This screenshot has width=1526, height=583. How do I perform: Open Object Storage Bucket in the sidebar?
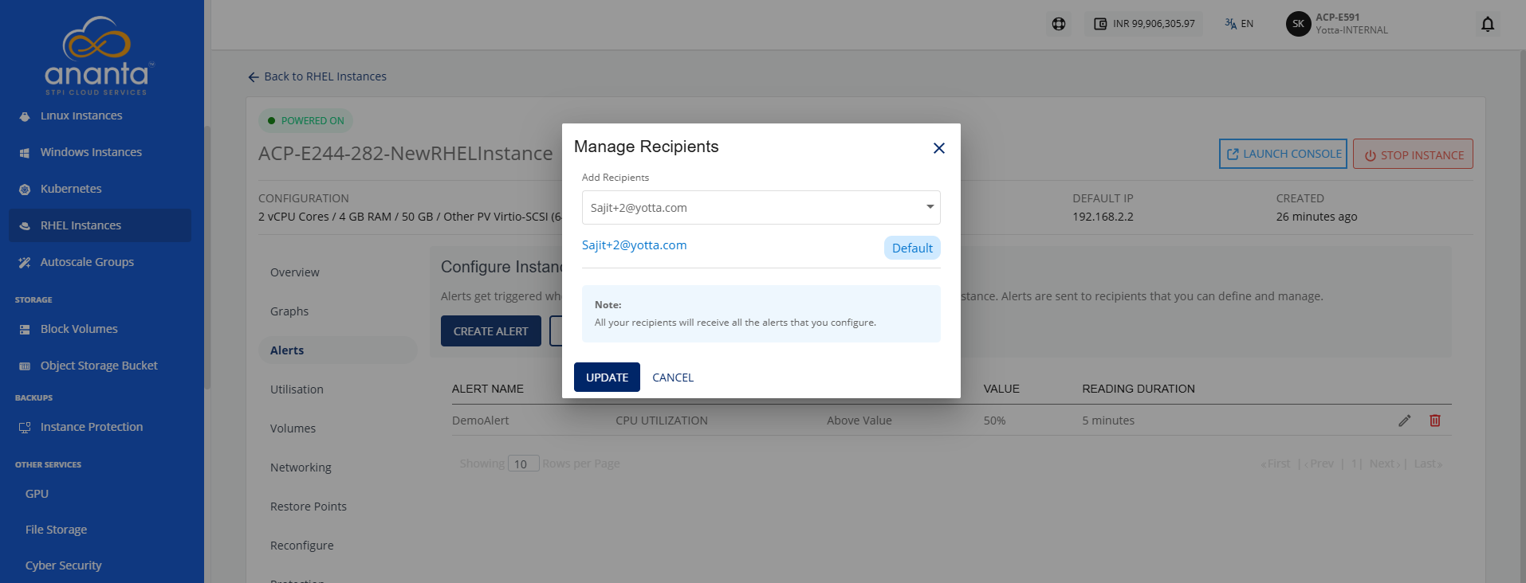(99, 366)
